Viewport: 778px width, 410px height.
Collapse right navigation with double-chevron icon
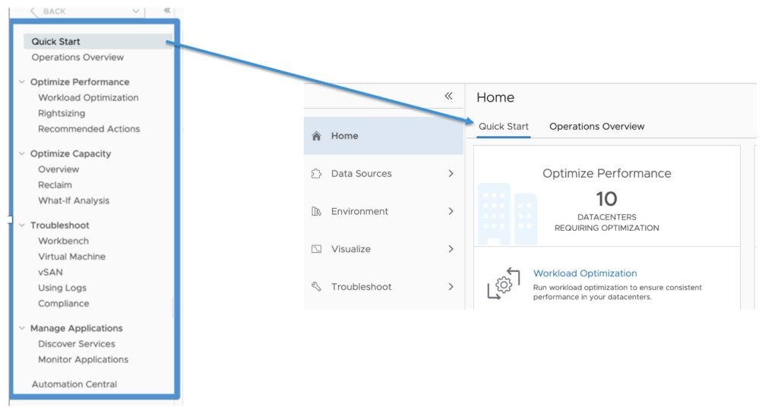[448, 96]
